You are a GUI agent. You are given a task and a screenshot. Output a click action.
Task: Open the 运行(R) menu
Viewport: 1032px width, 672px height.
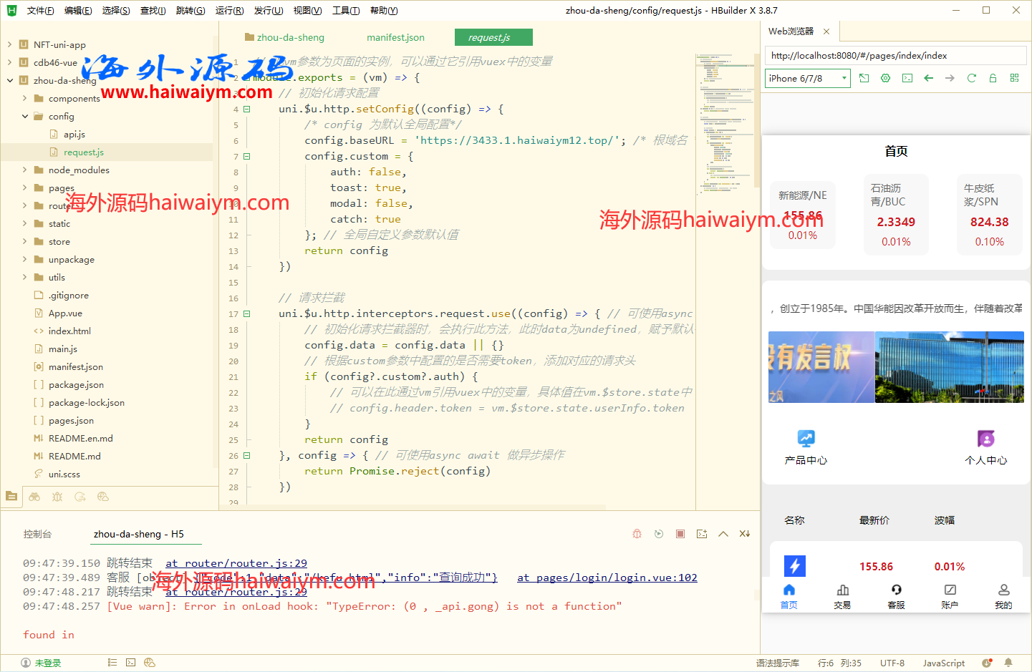click(229, 10)
